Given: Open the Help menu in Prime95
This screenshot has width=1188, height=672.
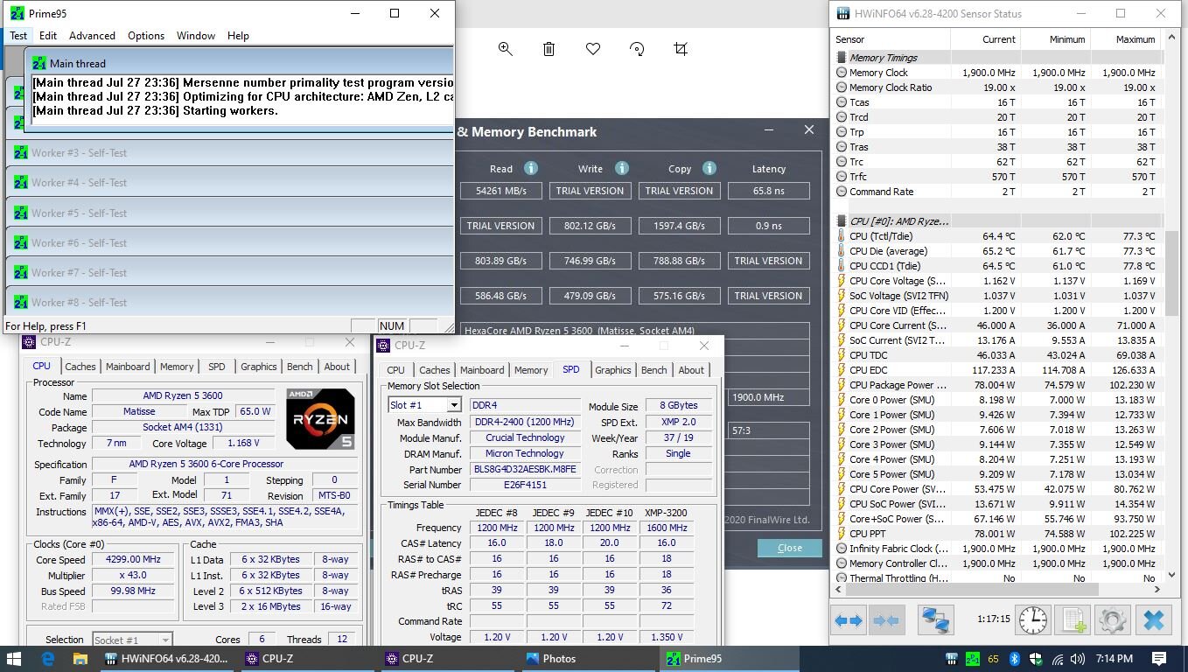Looking at the screenshot, I should [238, 36].
